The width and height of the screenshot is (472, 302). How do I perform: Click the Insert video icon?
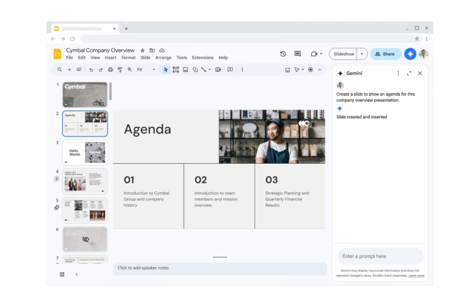point(218,70)
